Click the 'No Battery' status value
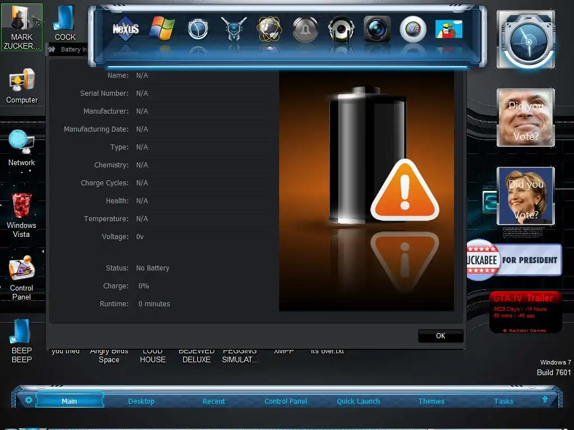The height and width of the screenshot is (430, 574). (152, 268)
